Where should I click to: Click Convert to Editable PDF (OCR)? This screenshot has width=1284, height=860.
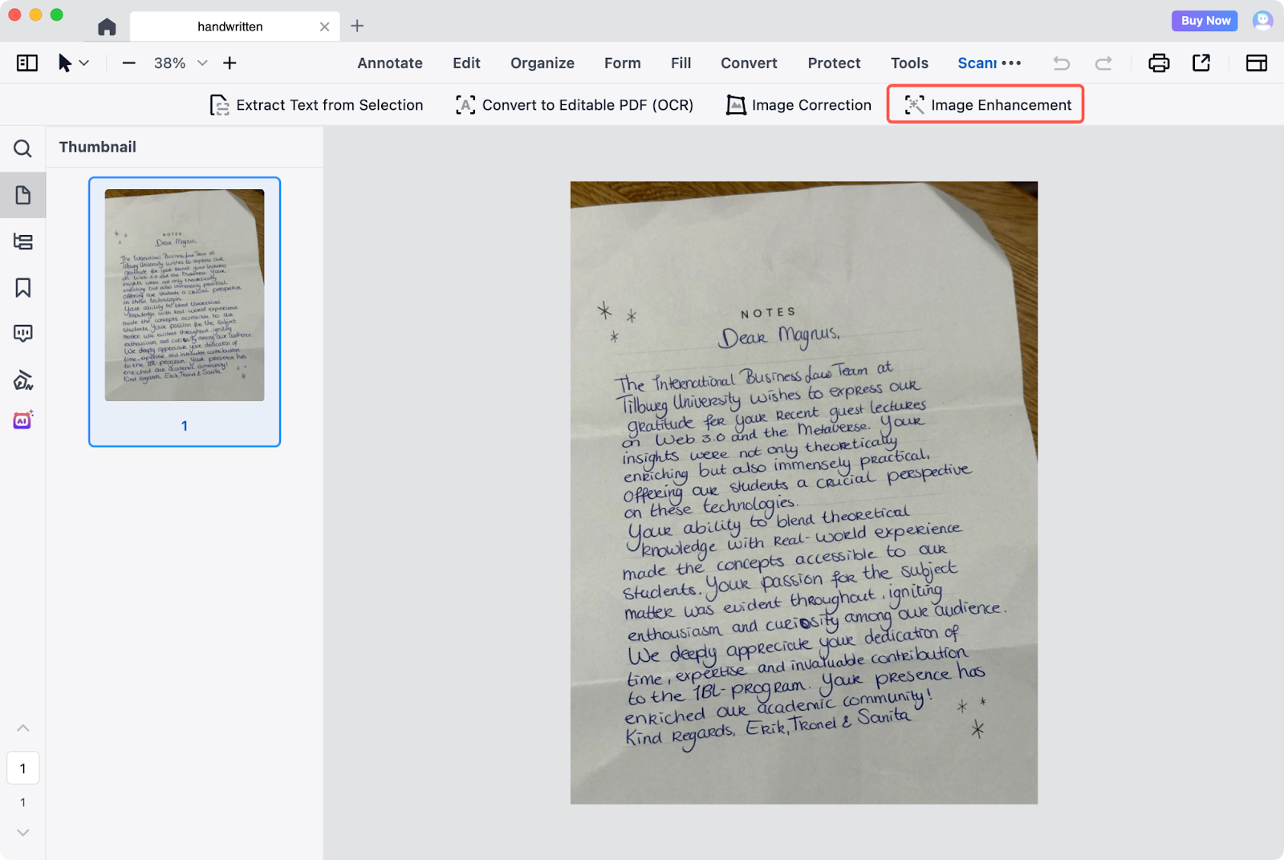[575, 105]
